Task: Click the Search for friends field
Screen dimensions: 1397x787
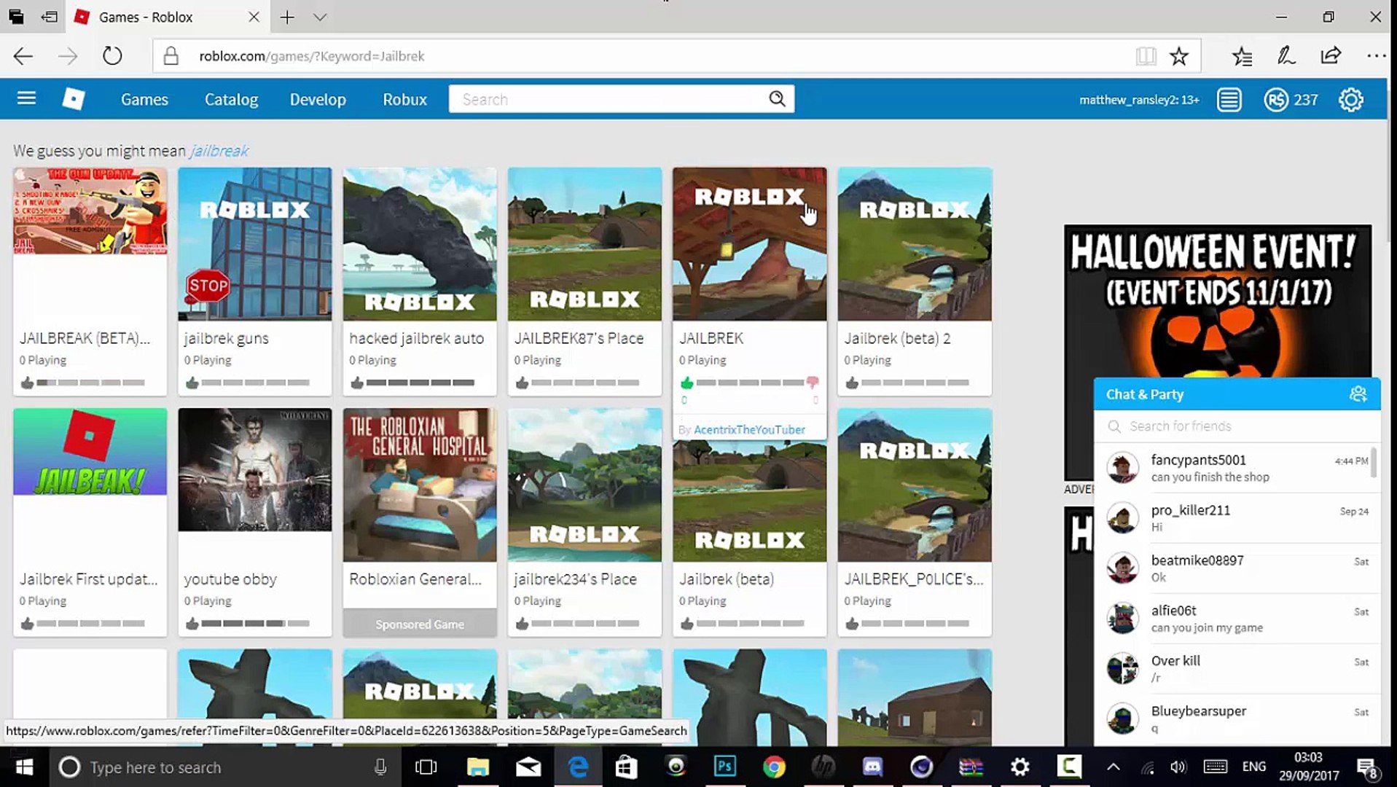Action: [x=1237, y=426]
